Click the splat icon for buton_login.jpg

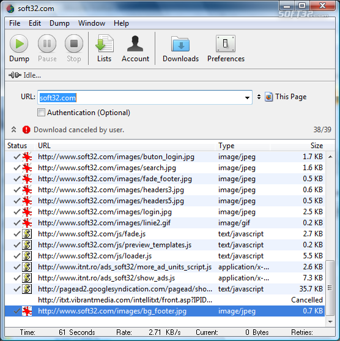27,157
